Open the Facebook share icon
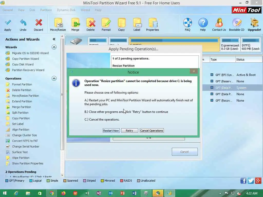 (x=243, y=181)
